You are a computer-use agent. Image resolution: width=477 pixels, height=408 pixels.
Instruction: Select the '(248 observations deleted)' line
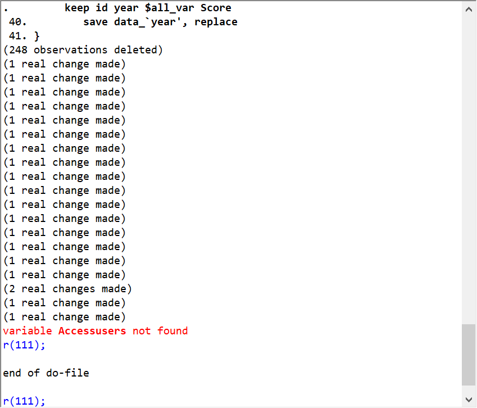tap(83, 50)
